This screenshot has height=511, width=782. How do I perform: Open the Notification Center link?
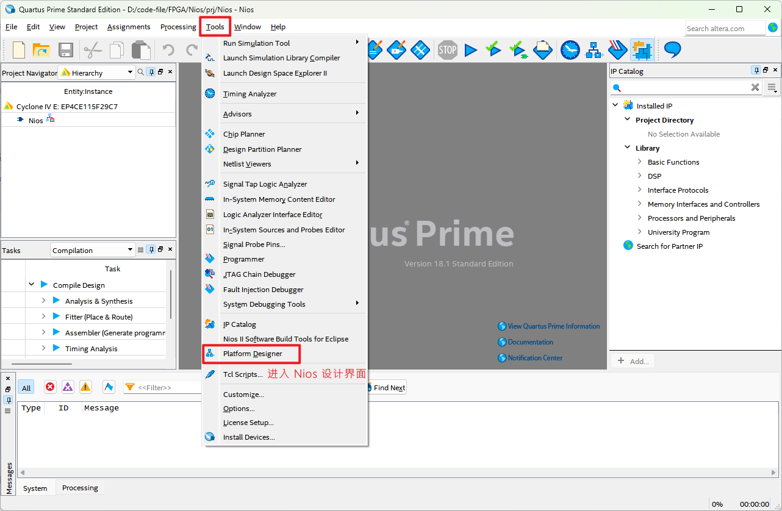click(535, 358)
